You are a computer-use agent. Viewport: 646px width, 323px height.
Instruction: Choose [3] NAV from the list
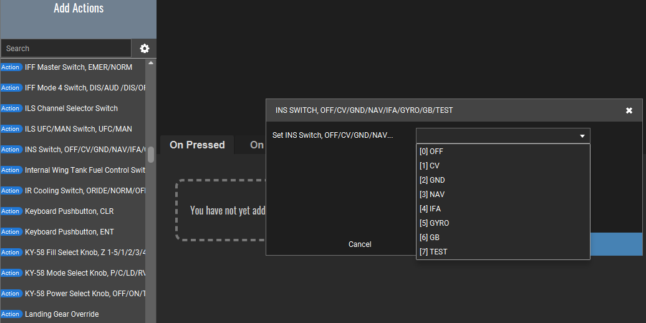(503, 195)
